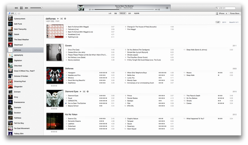Skip back to the previous track
This screenshot has width=248, height=145.
pos(16,8)
